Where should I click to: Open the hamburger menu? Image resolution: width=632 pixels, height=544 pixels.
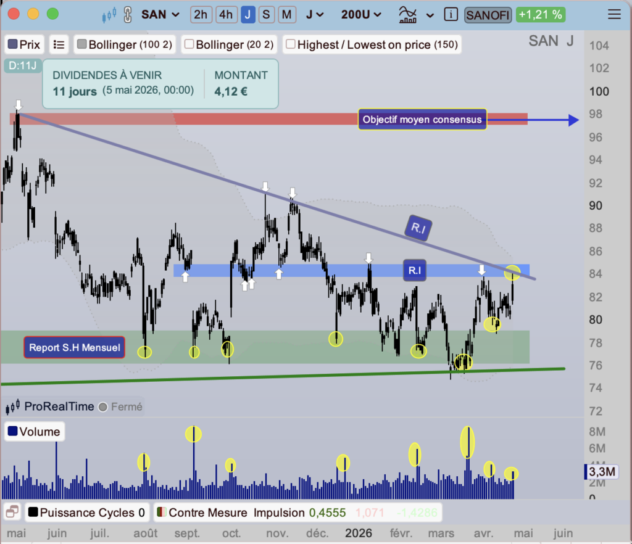click(614, 14)
